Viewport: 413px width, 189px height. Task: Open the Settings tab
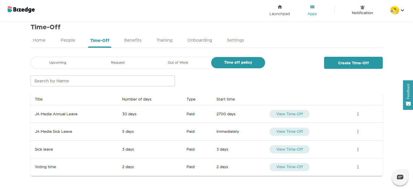click(x=235, y=40)
